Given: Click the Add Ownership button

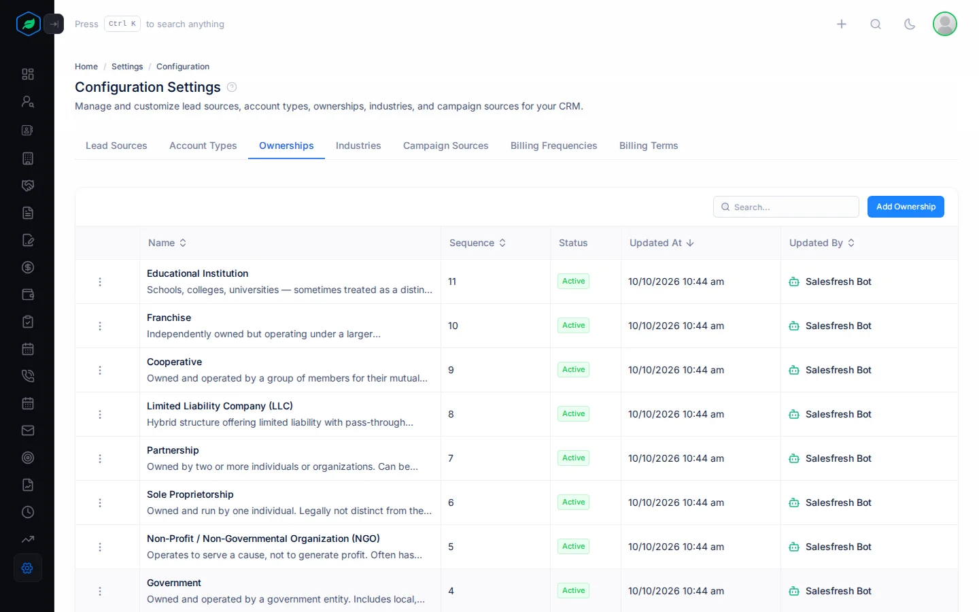Looking at the screenshot, I should point(906,207).
